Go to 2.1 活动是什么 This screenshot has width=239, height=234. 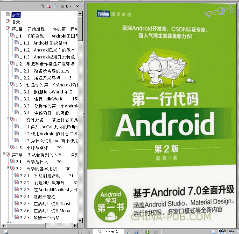point(39,162)
